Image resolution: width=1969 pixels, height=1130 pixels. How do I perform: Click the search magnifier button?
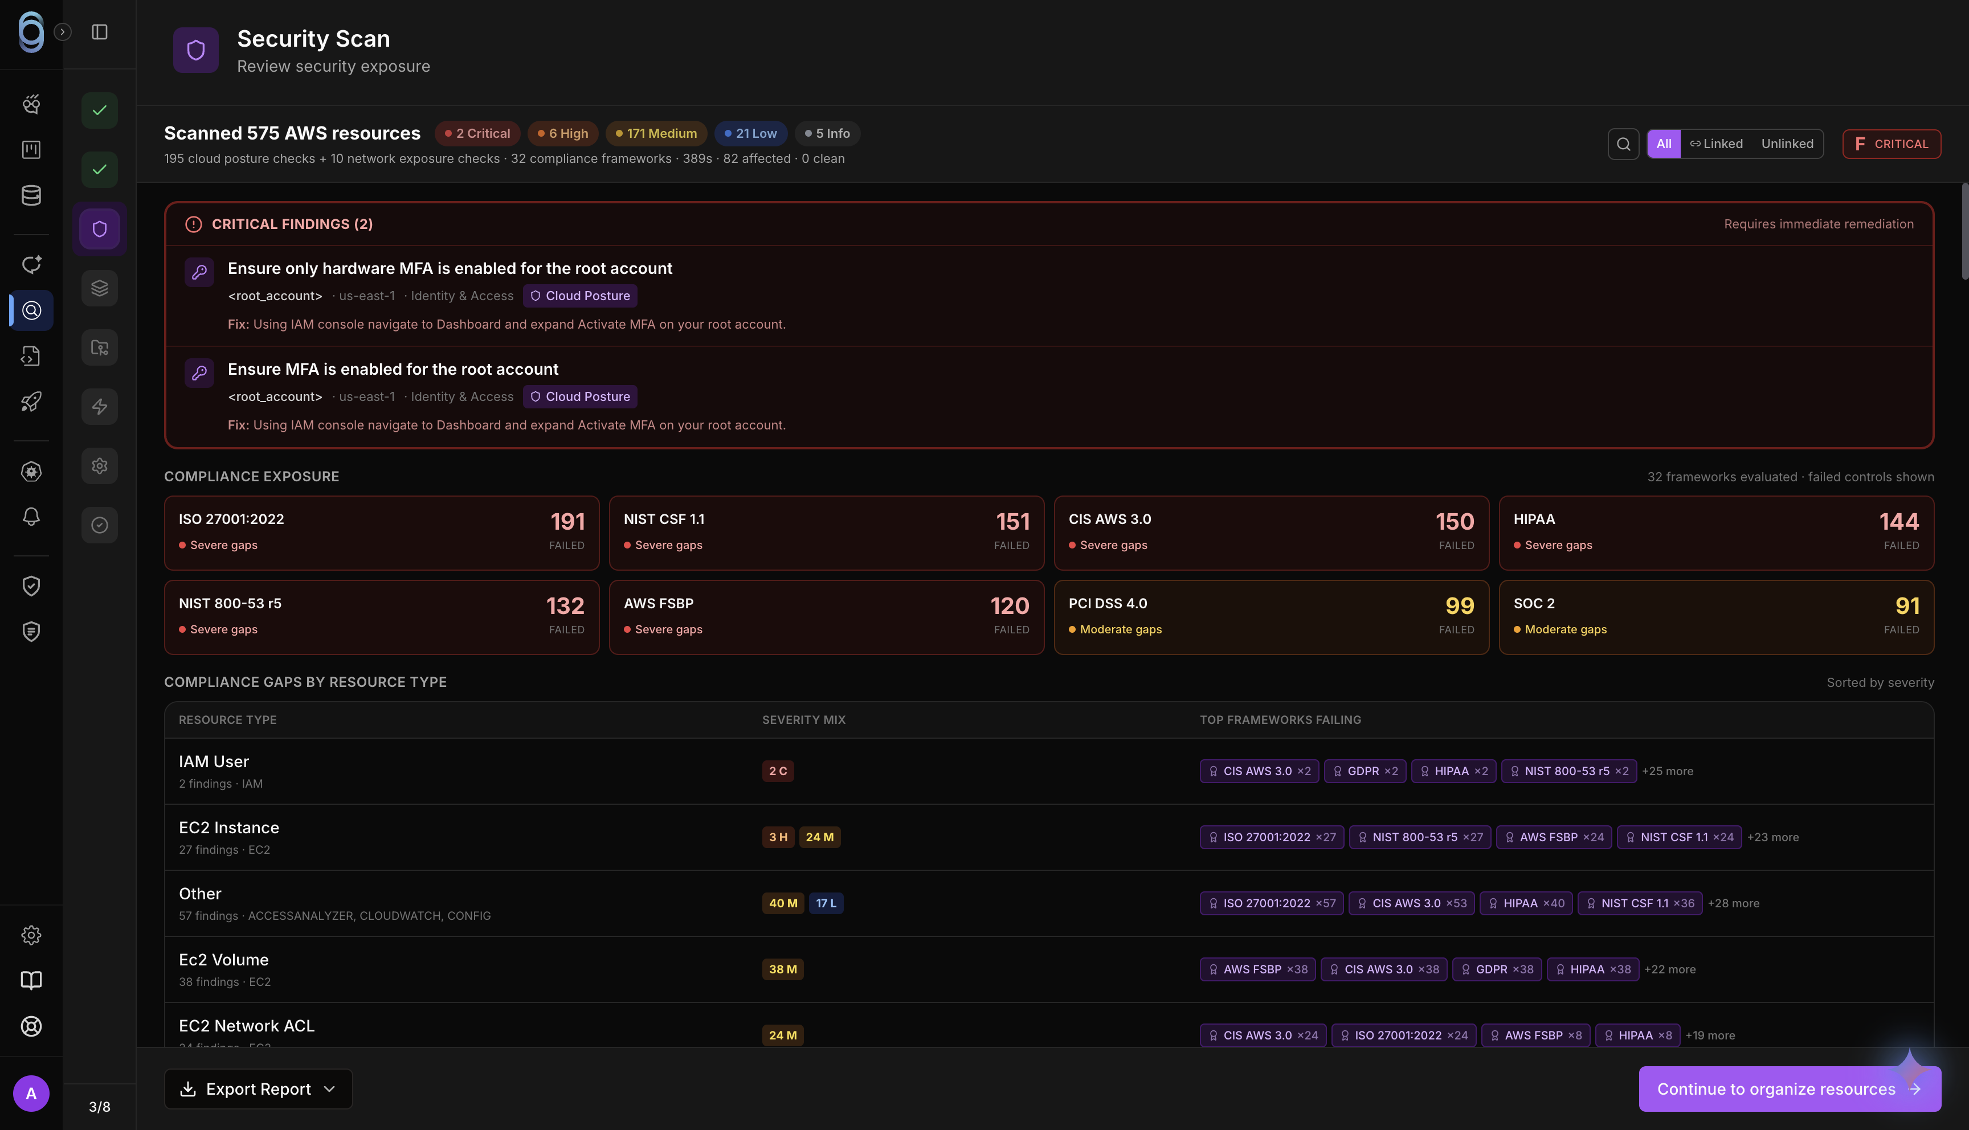click(x=1624, y=144)
